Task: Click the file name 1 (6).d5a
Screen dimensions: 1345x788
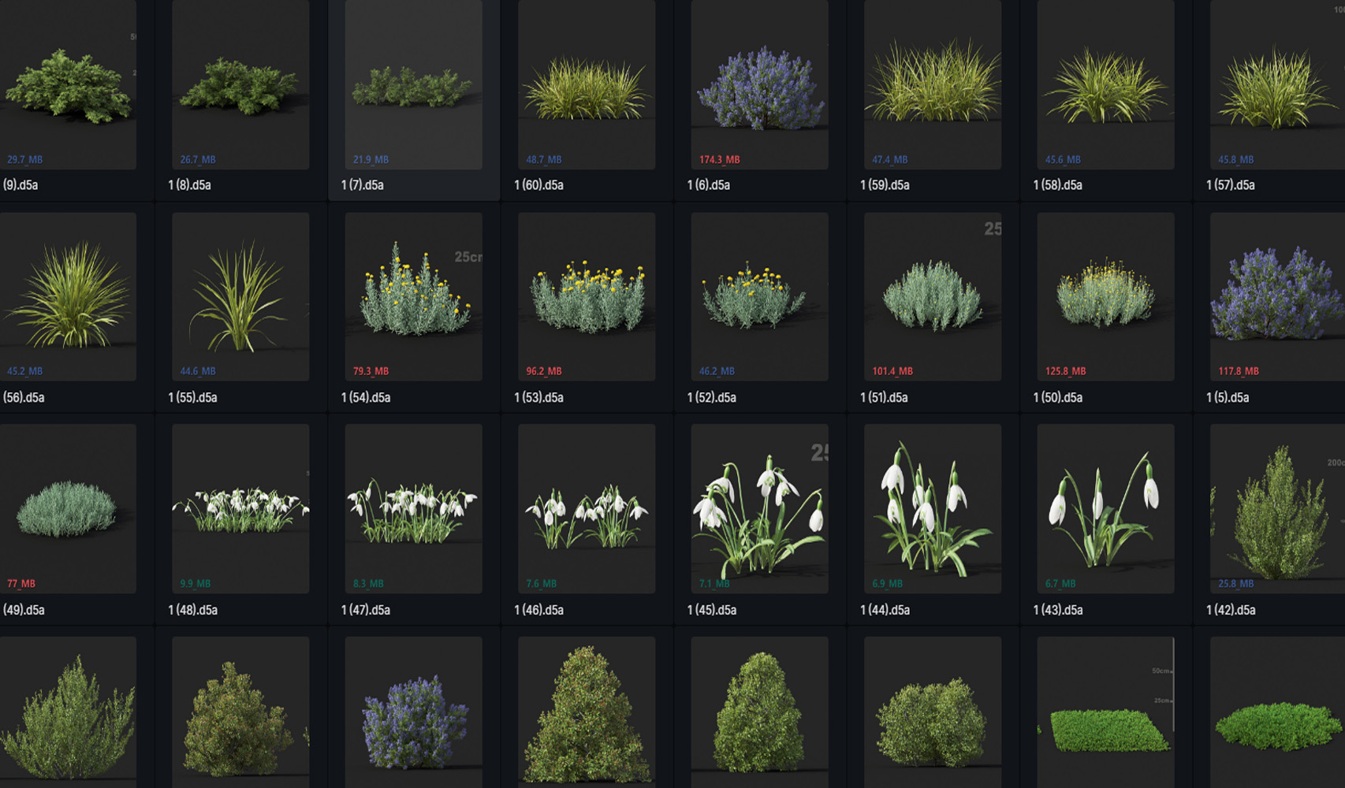Action: pyautogui.click(x=709, y=185)
